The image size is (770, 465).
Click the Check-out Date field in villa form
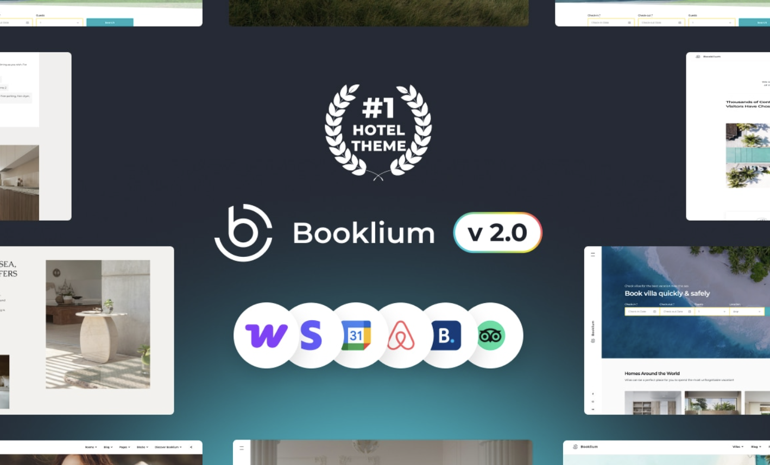(677, 312)
